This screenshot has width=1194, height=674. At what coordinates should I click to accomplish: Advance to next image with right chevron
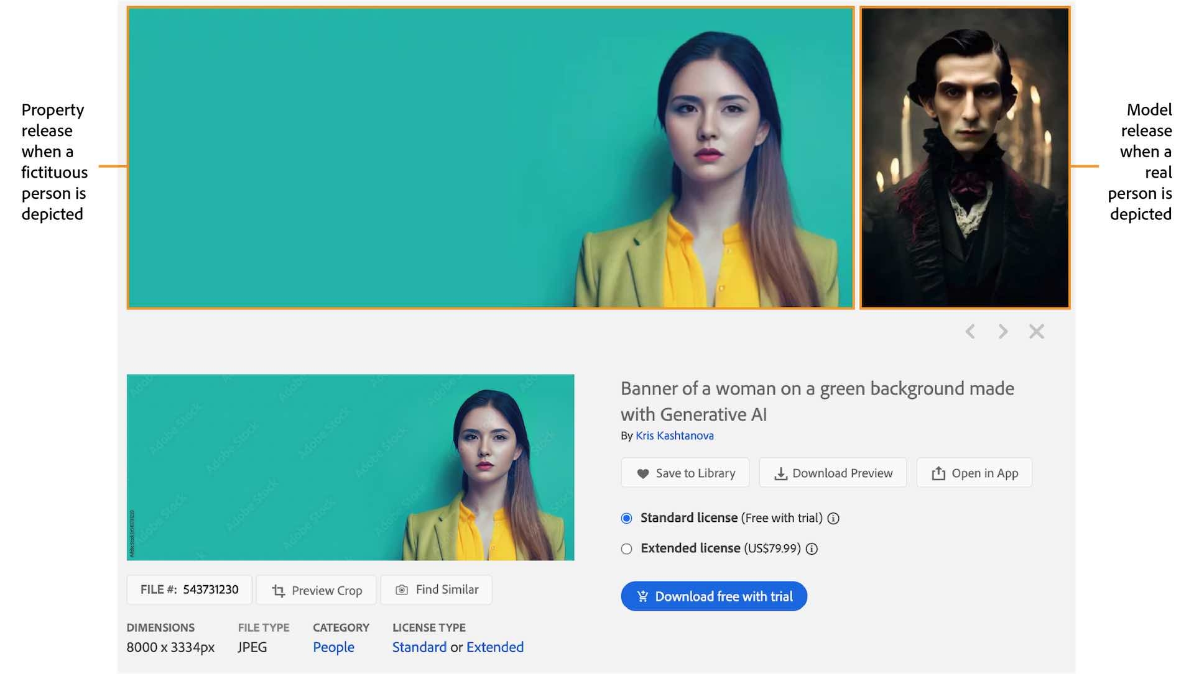pyautogui.click(x=1002, y=331)
